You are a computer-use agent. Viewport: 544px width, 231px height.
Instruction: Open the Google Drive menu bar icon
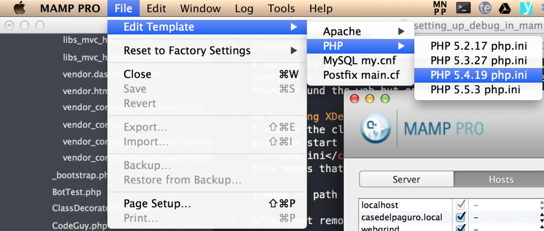coord(505,8)
